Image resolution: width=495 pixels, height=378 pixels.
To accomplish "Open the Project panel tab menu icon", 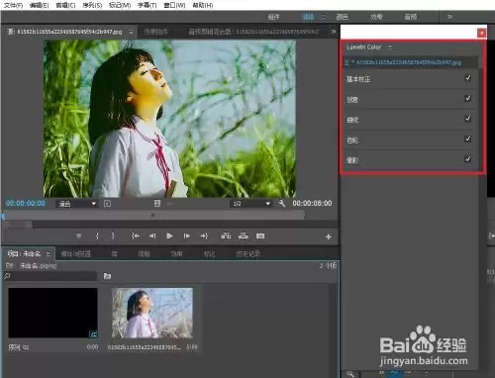I will [49, 253].
